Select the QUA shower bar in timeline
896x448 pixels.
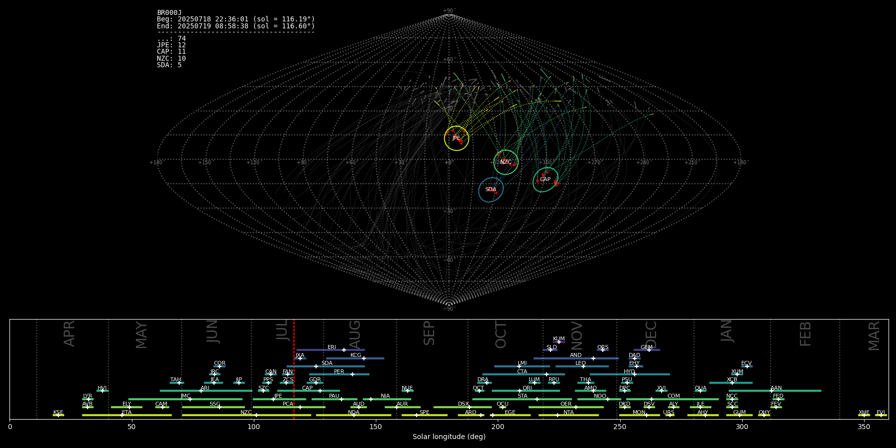[x=700, y=391]
